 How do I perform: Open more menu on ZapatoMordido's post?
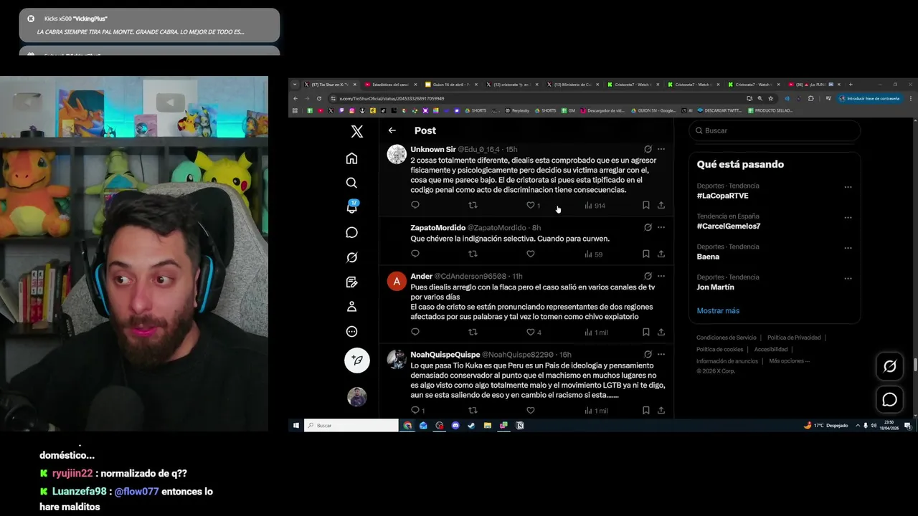pos(661,227)
